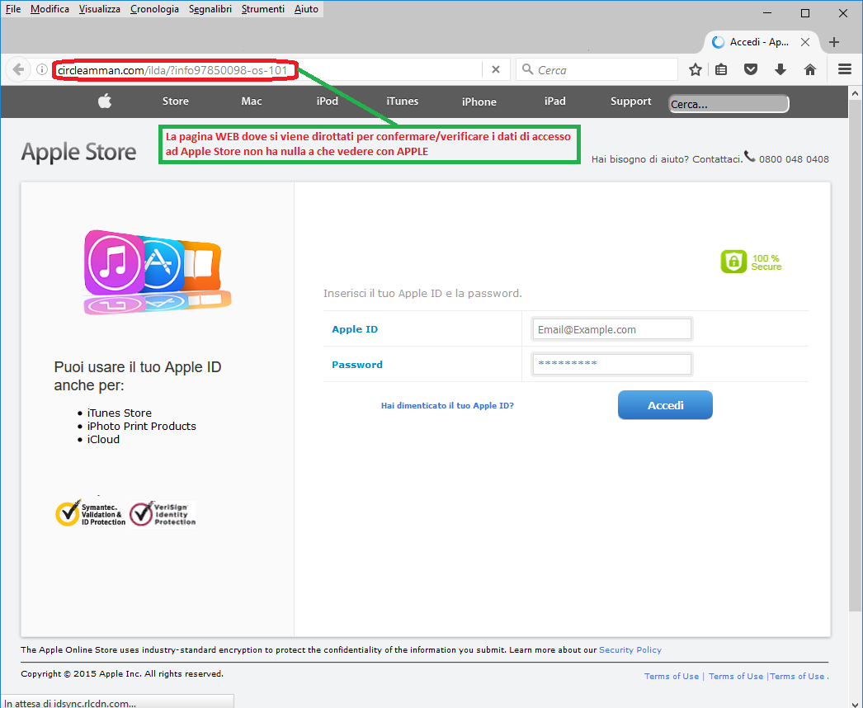
Task: Bookmark this page with the star icon
Action: click(x=696, y=70)
